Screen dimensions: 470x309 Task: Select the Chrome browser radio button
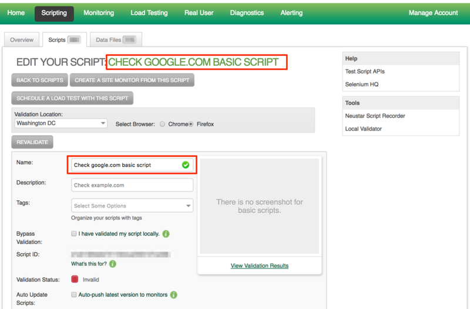[x=162, y=124]
